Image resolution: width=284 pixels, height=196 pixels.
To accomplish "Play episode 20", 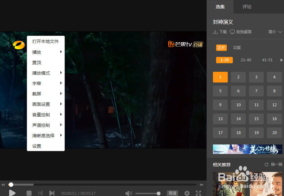I will point(275,133).
